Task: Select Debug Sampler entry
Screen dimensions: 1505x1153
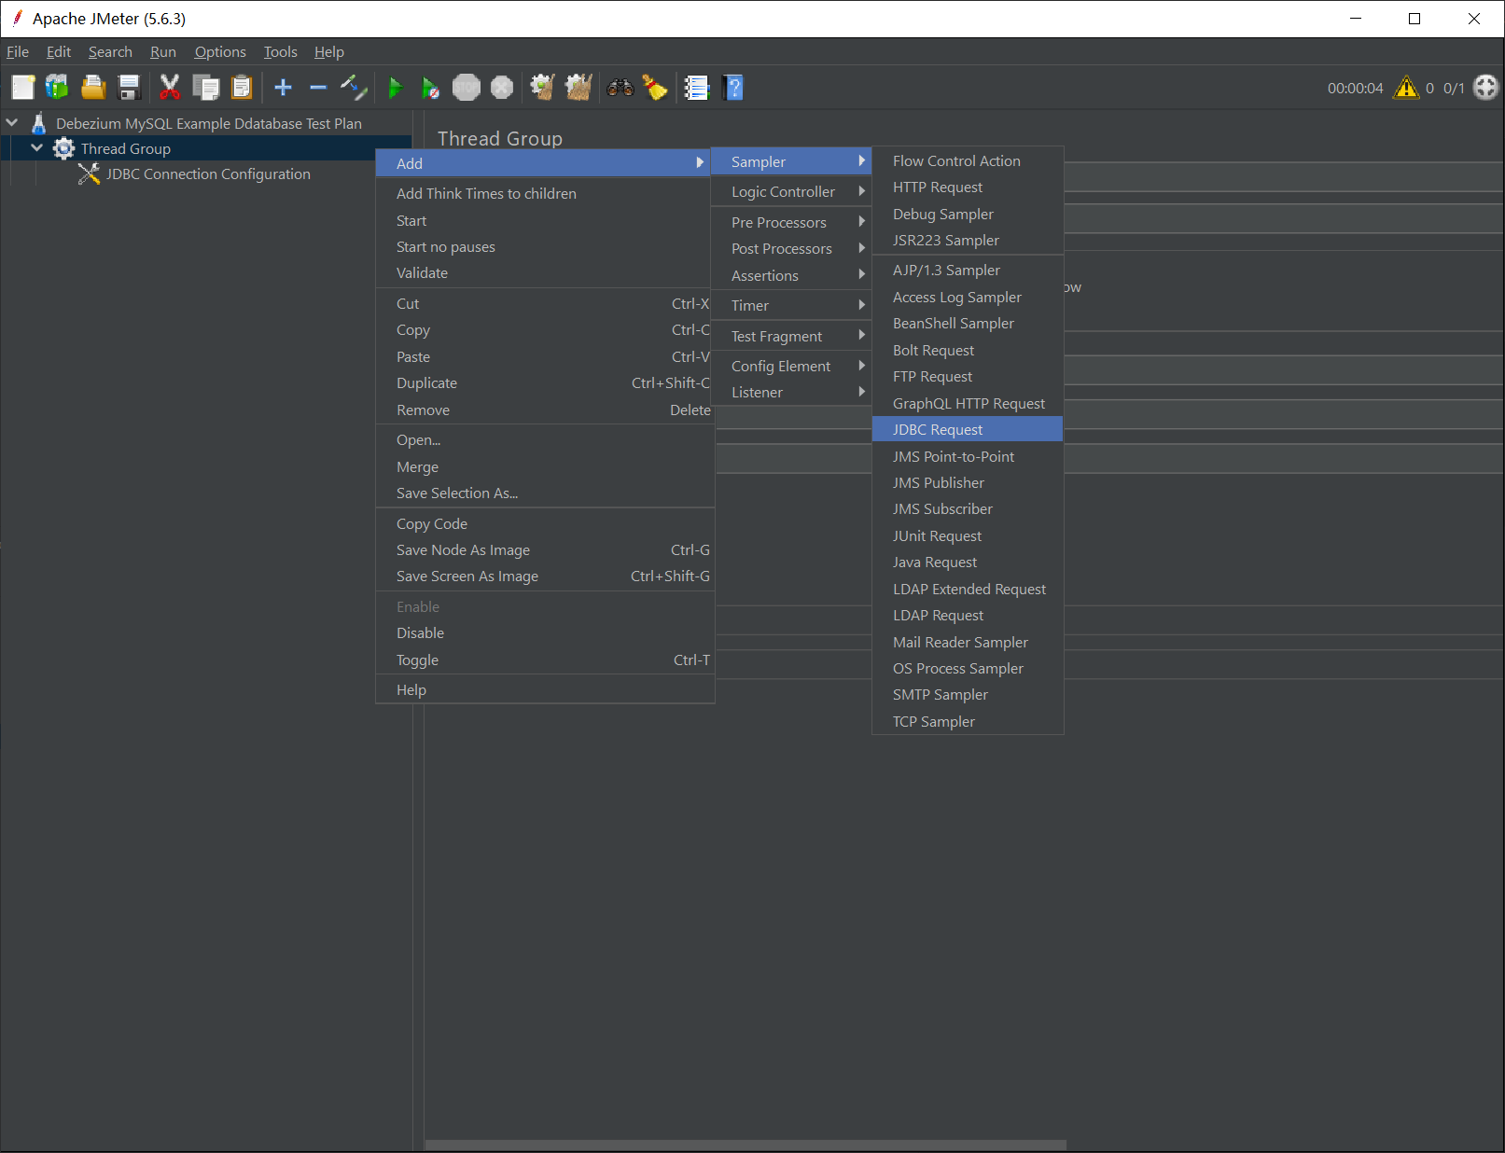Action: coord(968,214)
